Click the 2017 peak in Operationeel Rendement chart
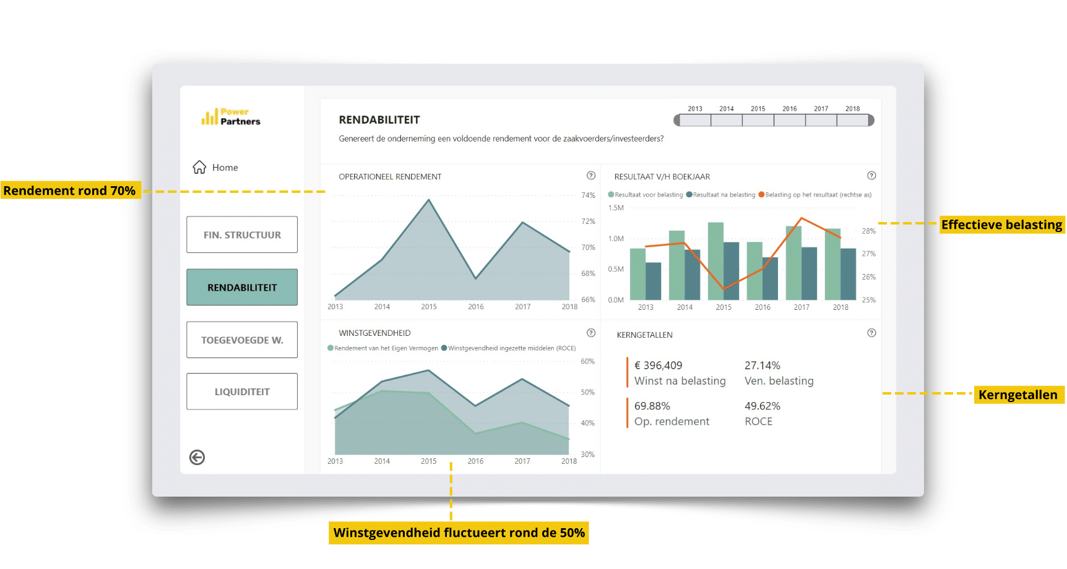The image size is (1067, 569). (x=523, y=223)
